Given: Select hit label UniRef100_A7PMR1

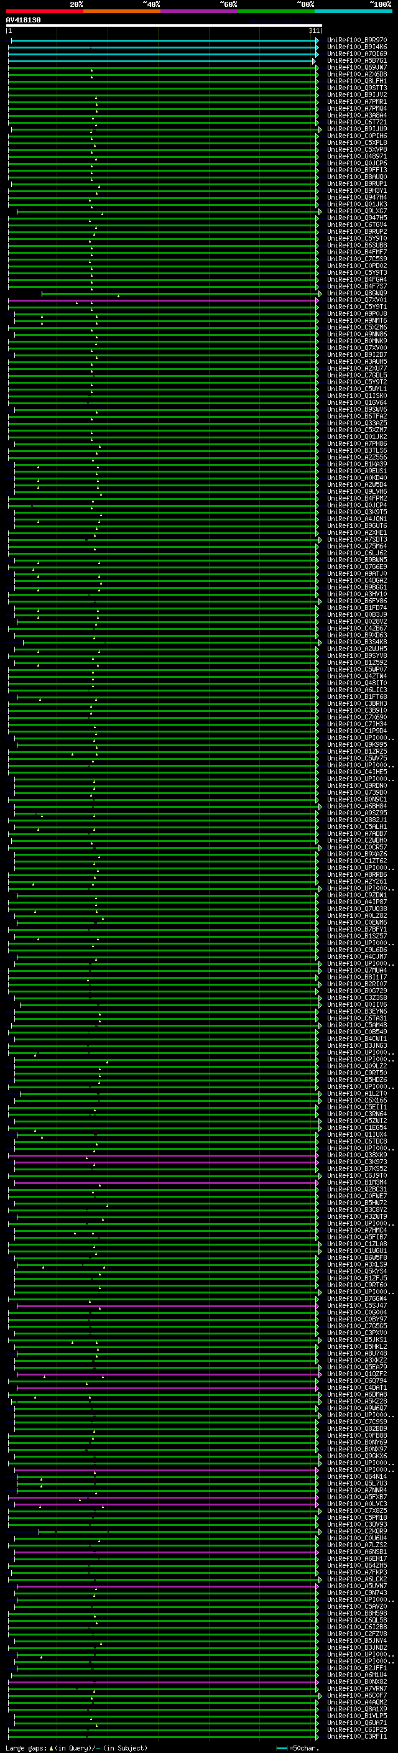Looking at the screenshot, I should [357, 102].
